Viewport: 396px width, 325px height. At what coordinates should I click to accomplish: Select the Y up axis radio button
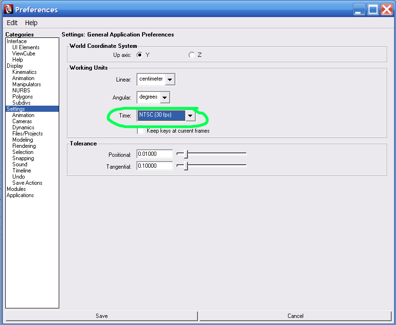(140, 55)
